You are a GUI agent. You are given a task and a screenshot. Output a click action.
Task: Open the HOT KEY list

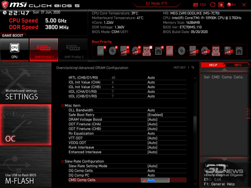[x=180, y=68]
